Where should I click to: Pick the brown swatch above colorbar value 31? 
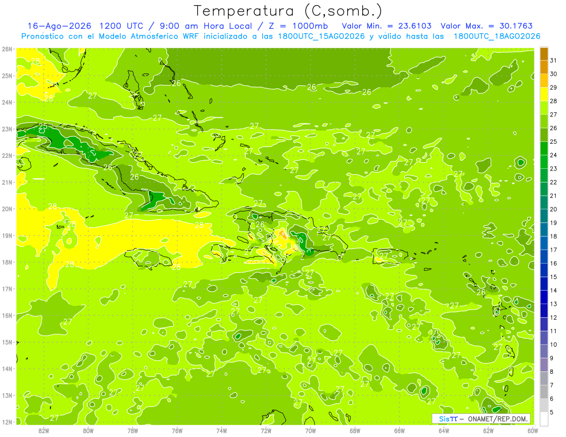[544, 53]
